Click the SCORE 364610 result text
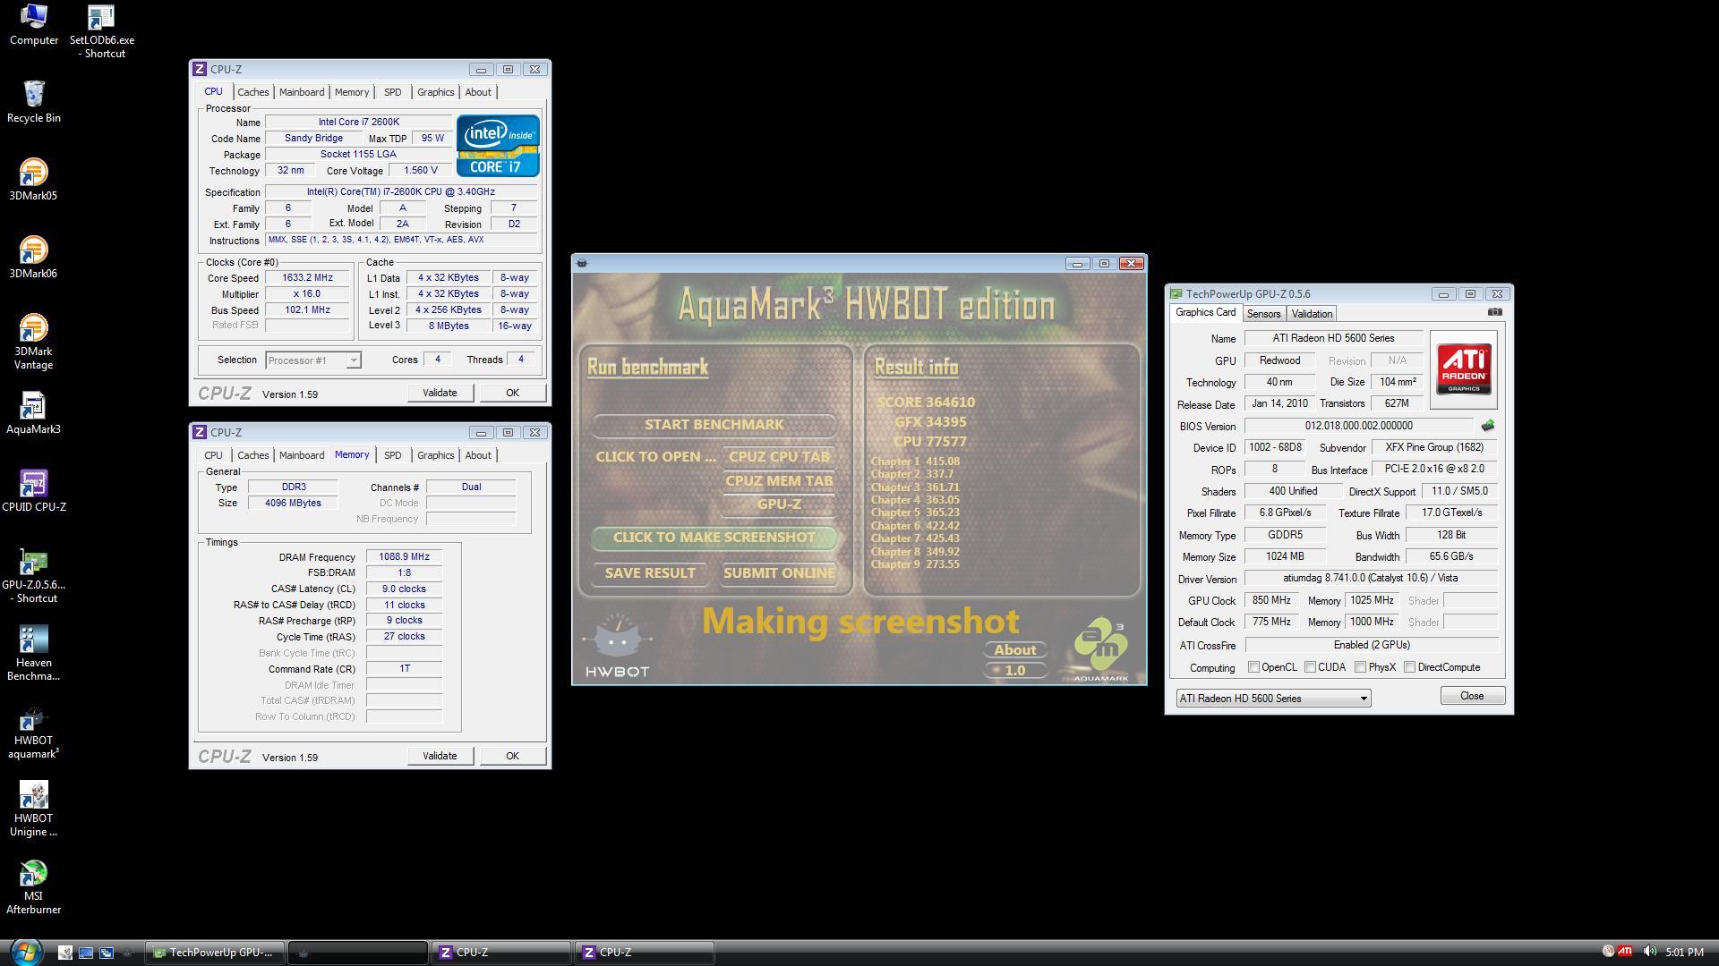Screen dimensions: 1719x966 pos(926,402)
